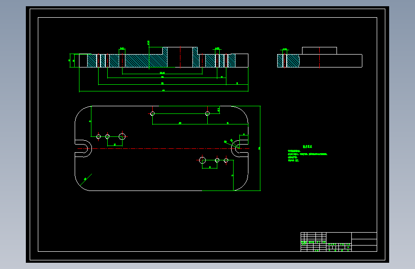Screen dimensions: 415x269
Task: Click the left U-shaped slot of the plate
Action: point(83,148)
